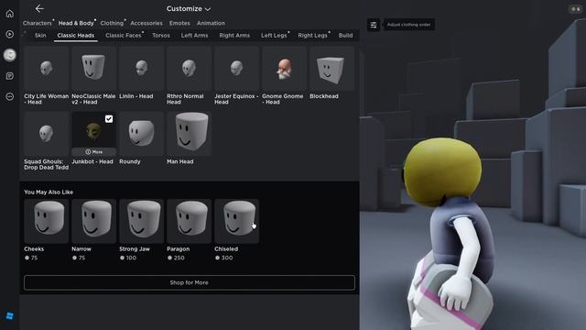Screen dimensions: 586x330
Task: Open the Left Arms subtab
Action: pos(194,36)
